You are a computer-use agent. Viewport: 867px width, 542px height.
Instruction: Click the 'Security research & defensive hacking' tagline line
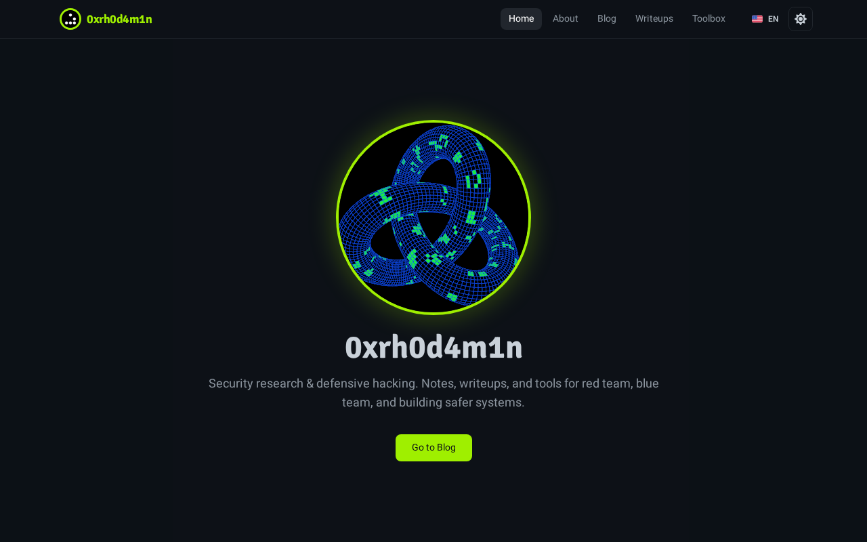[x=433, y=383]
